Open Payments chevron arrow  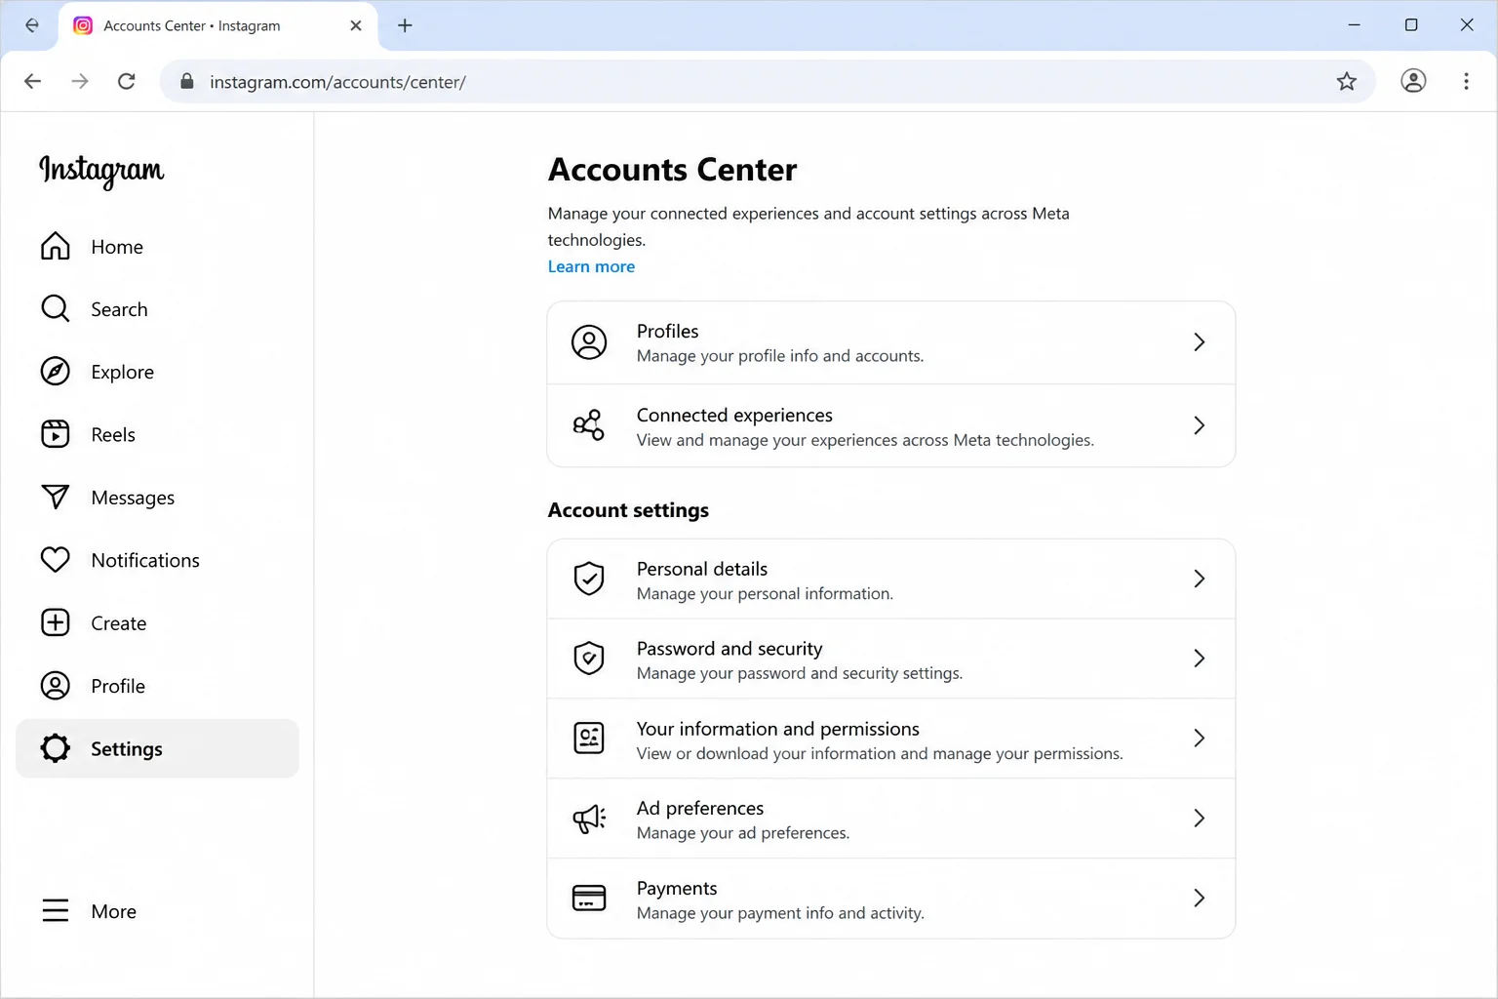click(1200, 898)
